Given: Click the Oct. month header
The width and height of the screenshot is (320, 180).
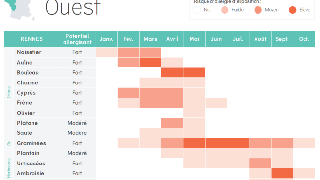Looking at the screenshot, I should coord(304,39).
